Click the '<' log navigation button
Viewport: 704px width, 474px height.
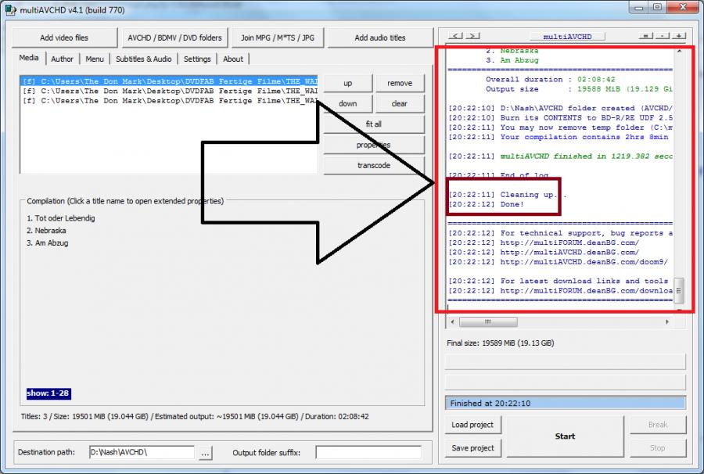tap(456, 36)
